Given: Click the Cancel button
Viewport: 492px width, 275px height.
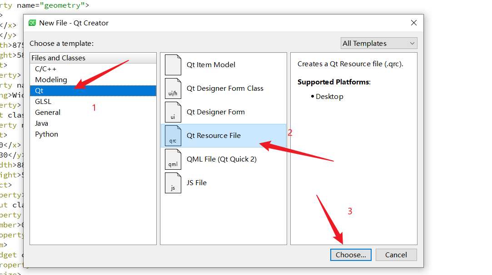Looking at the screenshot, I should (x=396, y=255).
